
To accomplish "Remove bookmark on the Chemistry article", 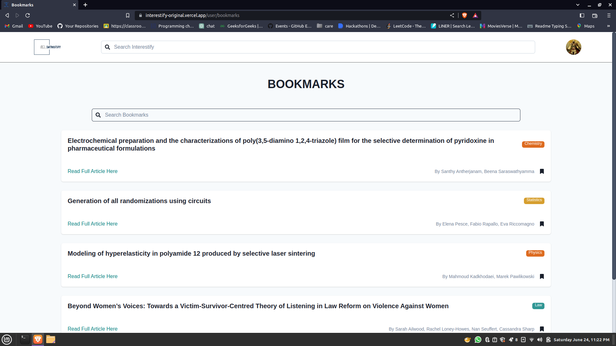I will (542, 171).
